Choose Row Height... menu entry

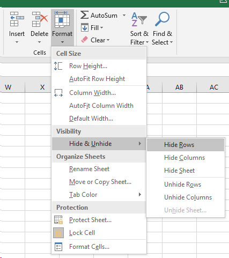[99, 66]
